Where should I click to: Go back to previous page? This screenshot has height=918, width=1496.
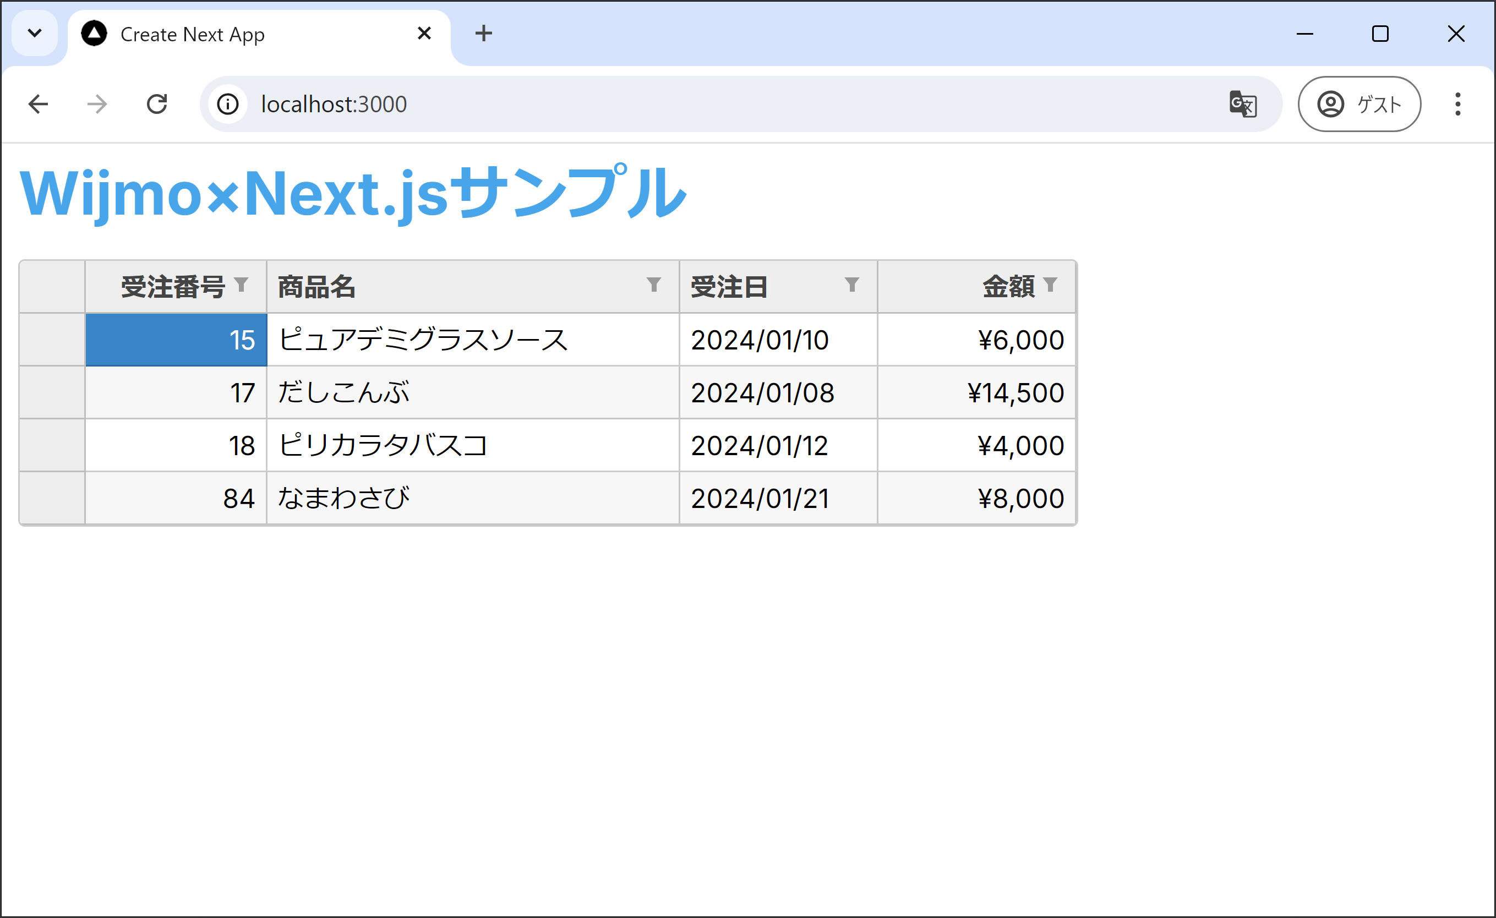coord(38,104)
